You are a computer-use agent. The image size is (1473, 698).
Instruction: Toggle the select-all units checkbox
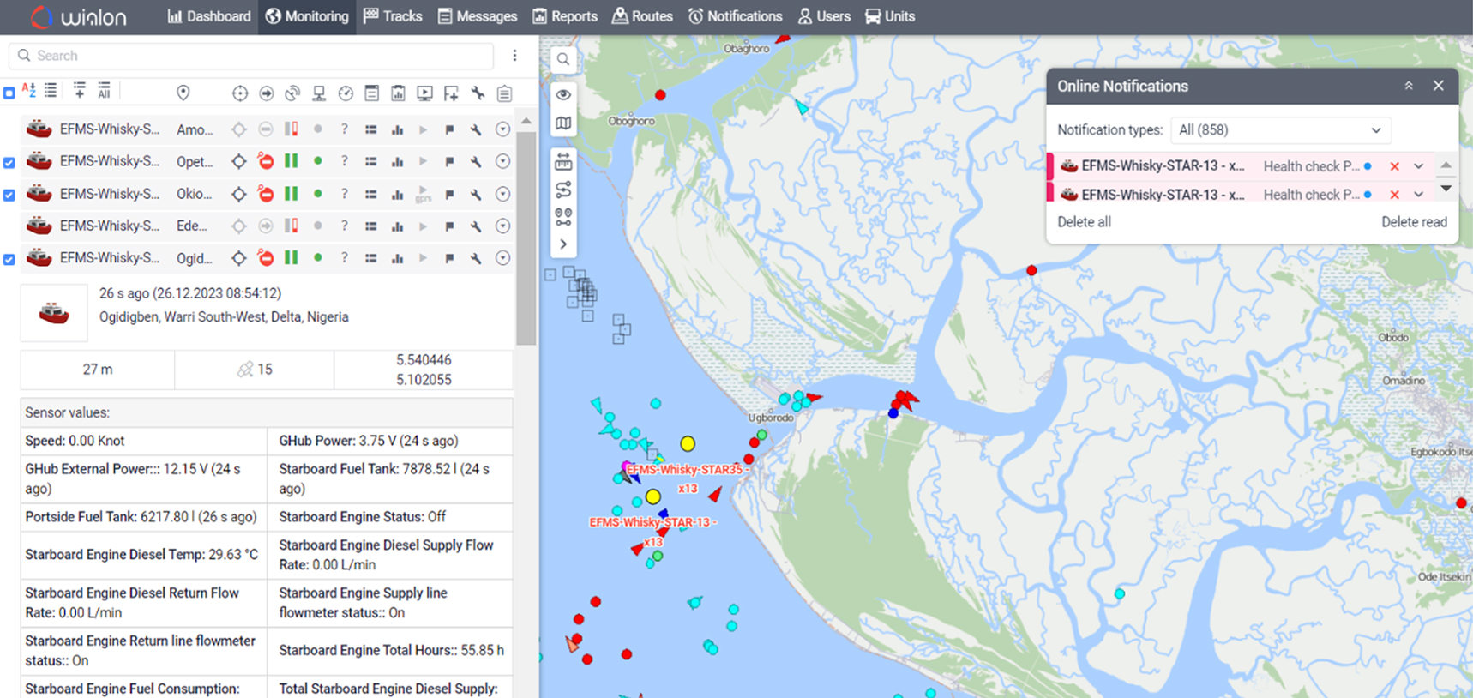point(9,93)
